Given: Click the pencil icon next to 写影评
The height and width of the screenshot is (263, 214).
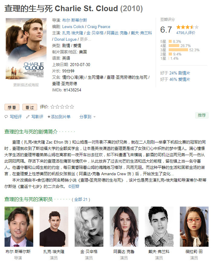Looking at the screenshot, I should (x=28, y=117).
